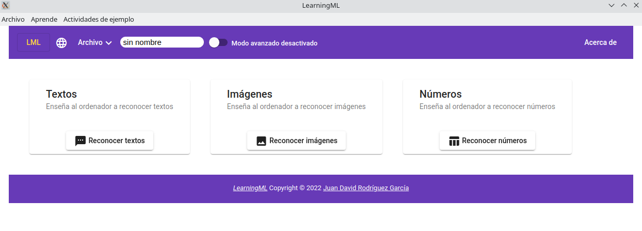Click the table icon for numbers
642x231 pixels.
(x=454, y=141)
